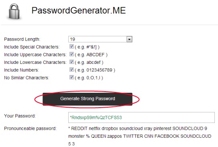Click the Include Special Characters label
218x147 pixels.
[x=32, y=47]
